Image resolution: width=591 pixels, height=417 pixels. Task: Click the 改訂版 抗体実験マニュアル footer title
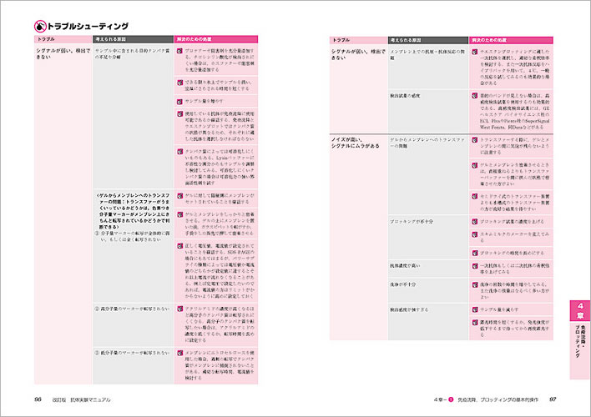point(83,399)
